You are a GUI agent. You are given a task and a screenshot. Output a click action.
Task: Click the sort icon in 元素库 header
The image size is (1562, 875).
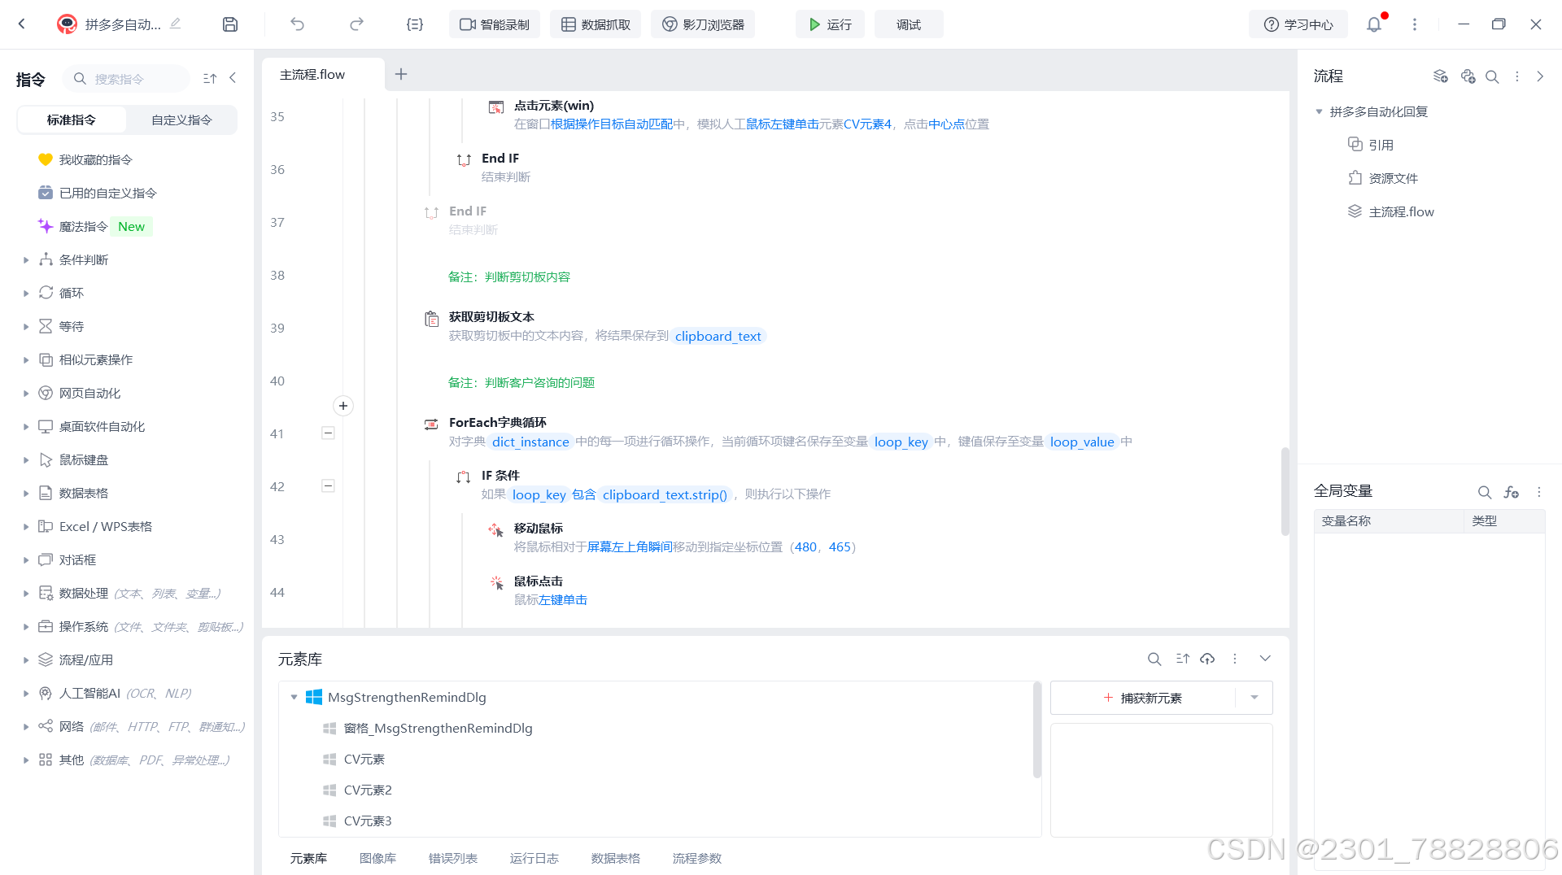tap(1183, 659)
